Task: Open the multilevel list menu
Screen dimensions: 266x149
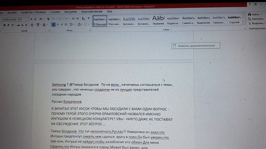Action: pyautogui.click(x=66, y=19)
